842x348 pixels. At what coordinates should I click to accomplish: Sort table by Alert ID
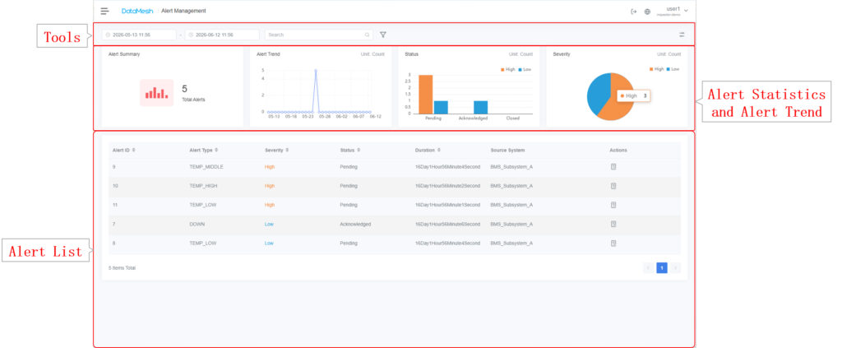click(x=123, y=151)
